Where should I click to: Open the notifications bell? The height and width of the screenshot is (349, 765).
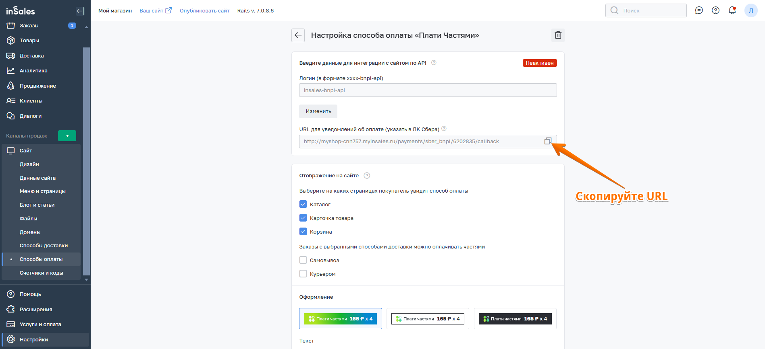[732, 10]
